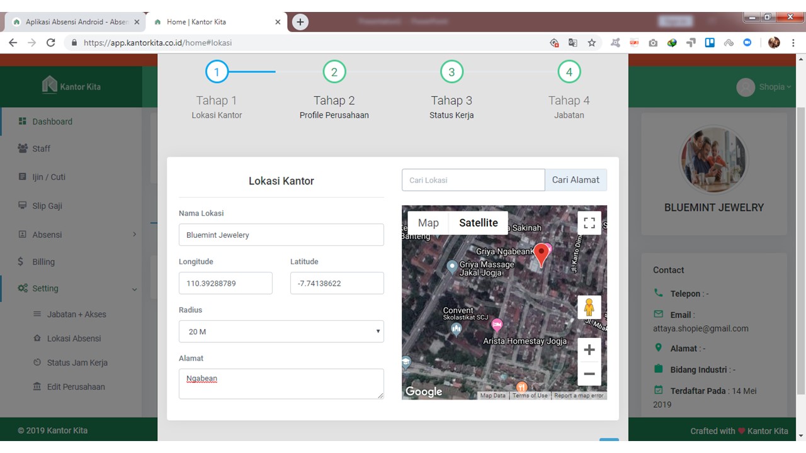The width and height of the screenshot is (806, 453).
Task: Open the Radius 20 M dropdown
Action: click(x=281, y=332)
